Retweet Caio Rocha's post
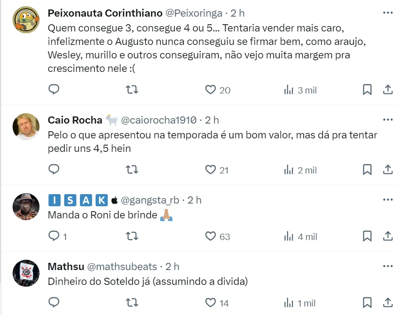 pyautogui.click(x=132, y=169)
